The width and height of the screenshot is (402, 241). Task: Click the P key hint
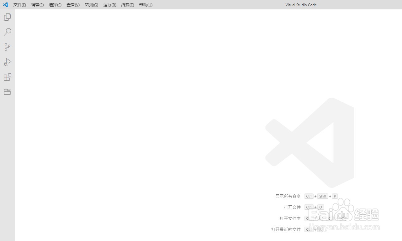(x=335, y=196)
